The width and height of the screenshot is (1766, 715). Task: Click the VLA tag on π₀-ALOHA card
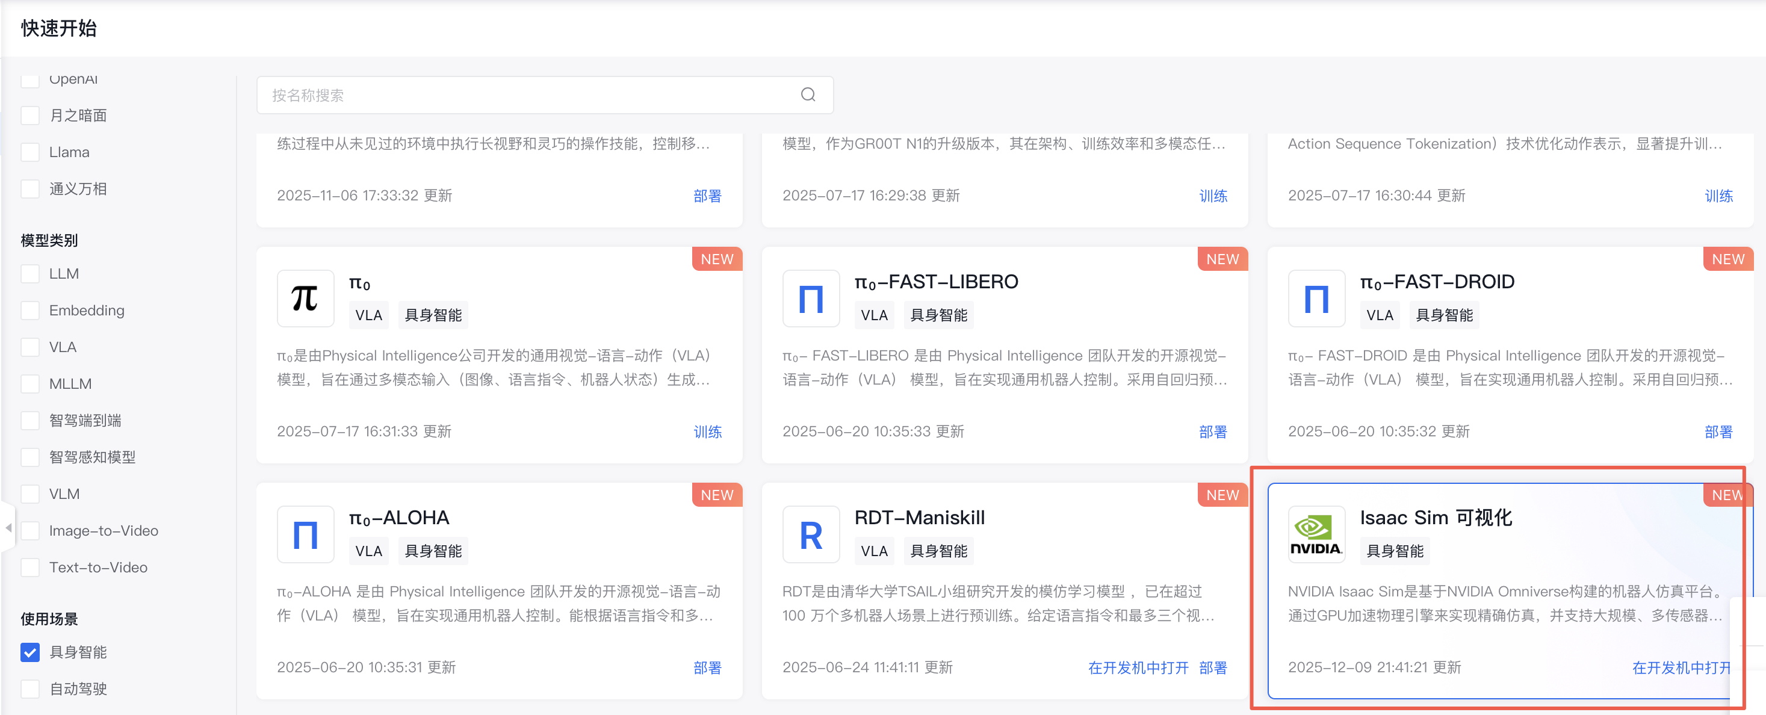coord(368,551)
